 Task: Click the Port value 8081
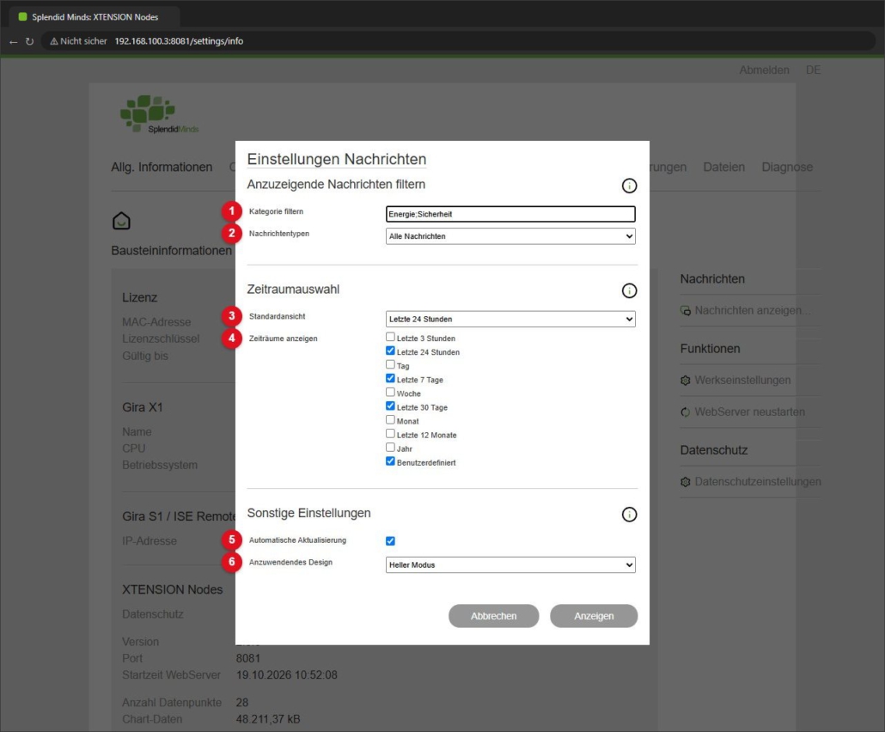248,659
